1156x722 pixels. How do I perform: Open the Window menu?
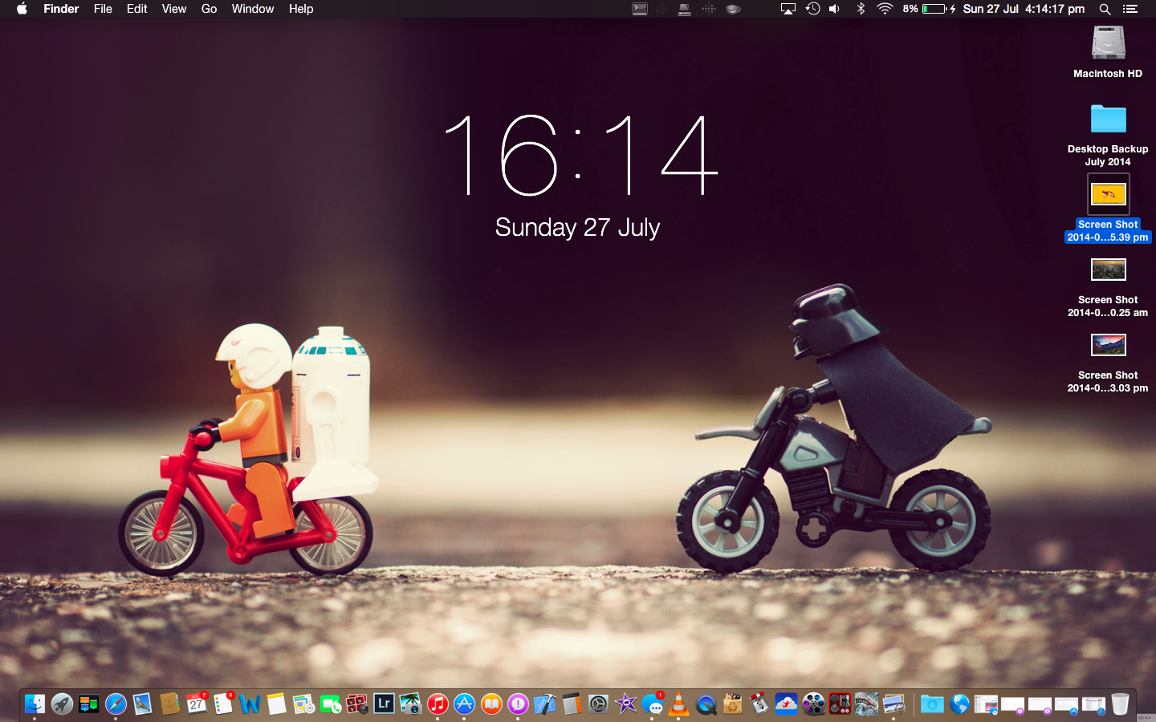click(253, 9)
